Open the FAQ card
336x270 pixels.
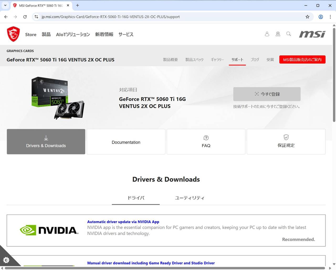click(206, 142)
